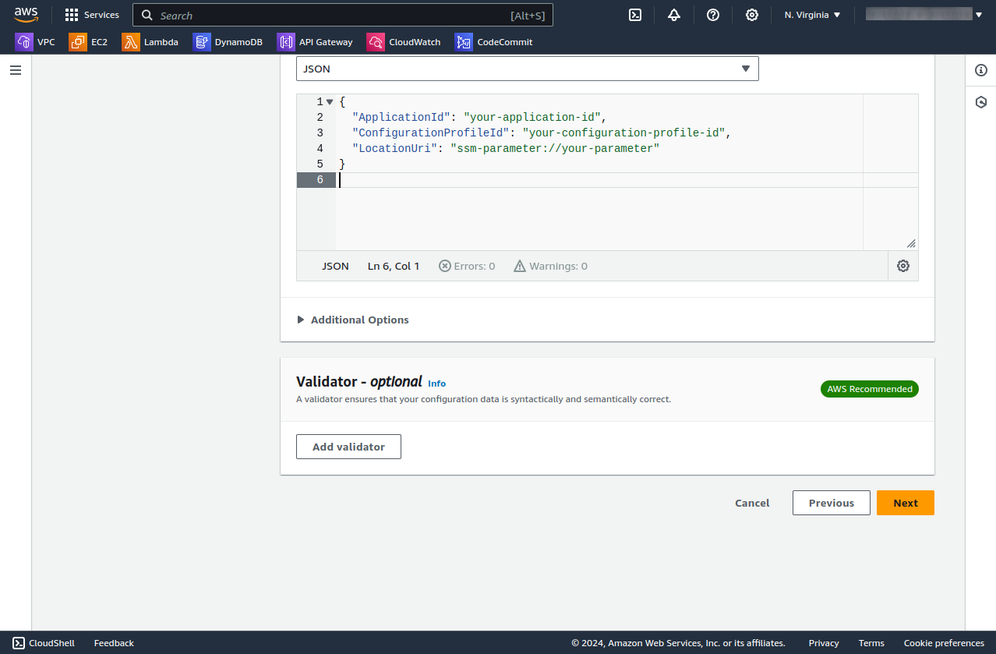Click the Ln 6, Col 1 status text
The height and width of the screenshot is (654, 996).
[x=394, y=266]
